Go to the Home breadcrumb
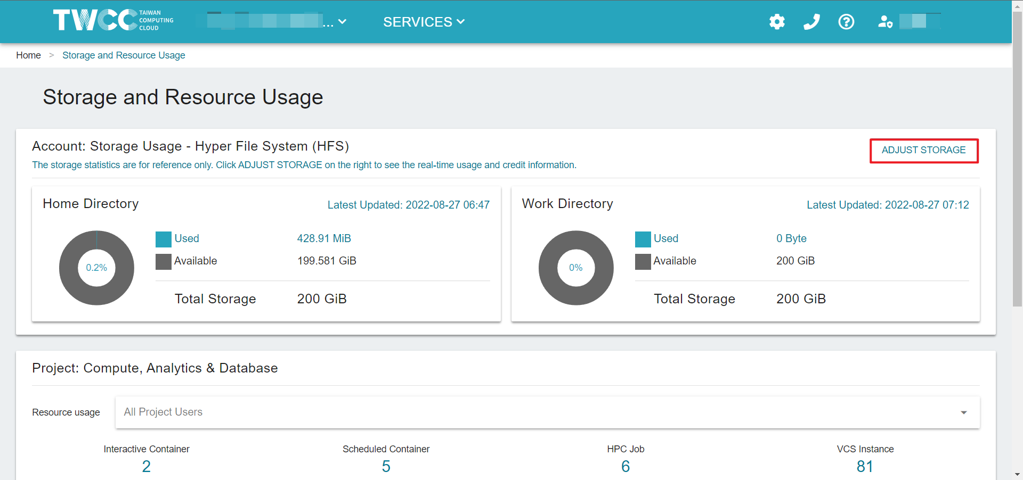Image resolution: width=1023 pixels, height=480 pixels. click(28, 55)
